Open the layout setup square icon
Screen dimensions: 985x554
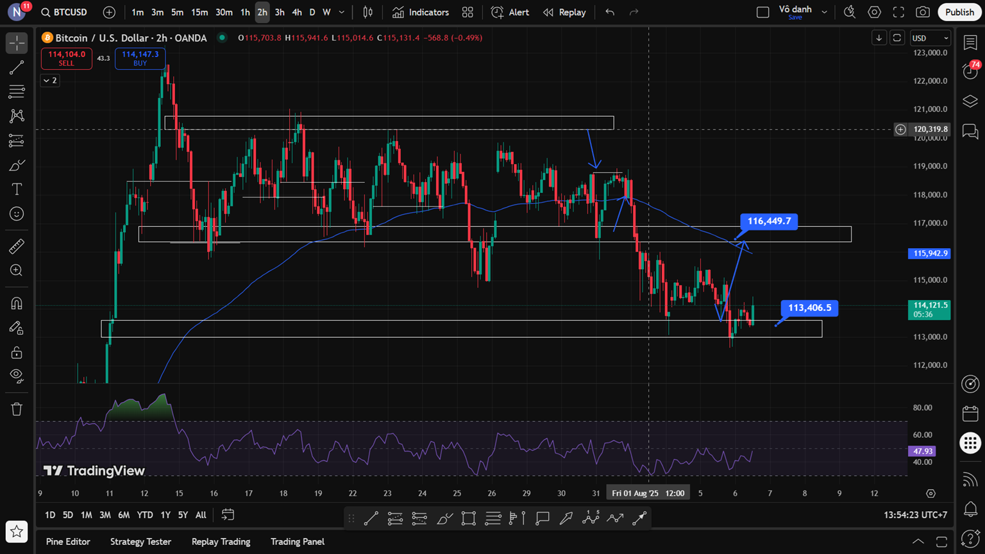[x=762, y=12]
